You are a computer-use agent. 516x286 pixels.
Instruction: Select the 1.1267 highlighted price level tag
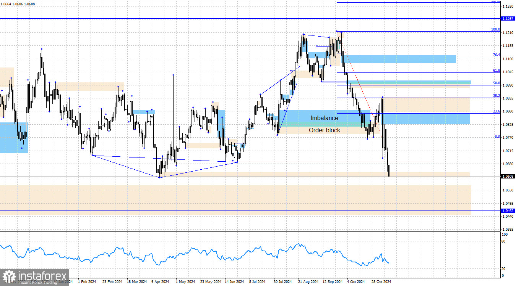tap(508, 19)
